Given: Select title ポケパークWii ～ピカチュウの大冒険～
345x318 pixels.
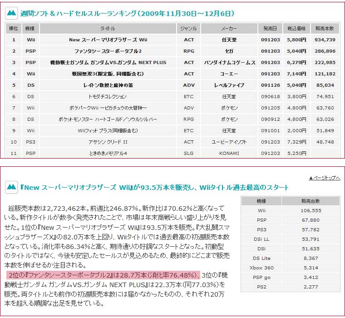Looking at the screenshot, I should click(108, 108).
